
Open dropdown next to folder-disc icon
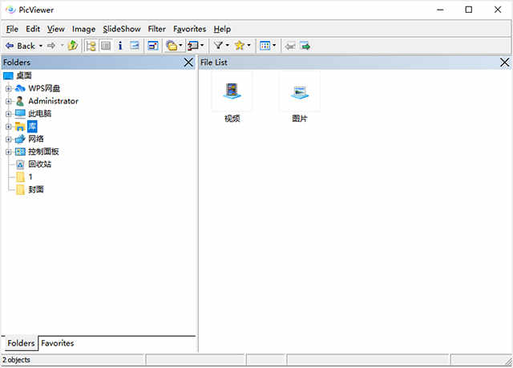[x=180, y=46]
